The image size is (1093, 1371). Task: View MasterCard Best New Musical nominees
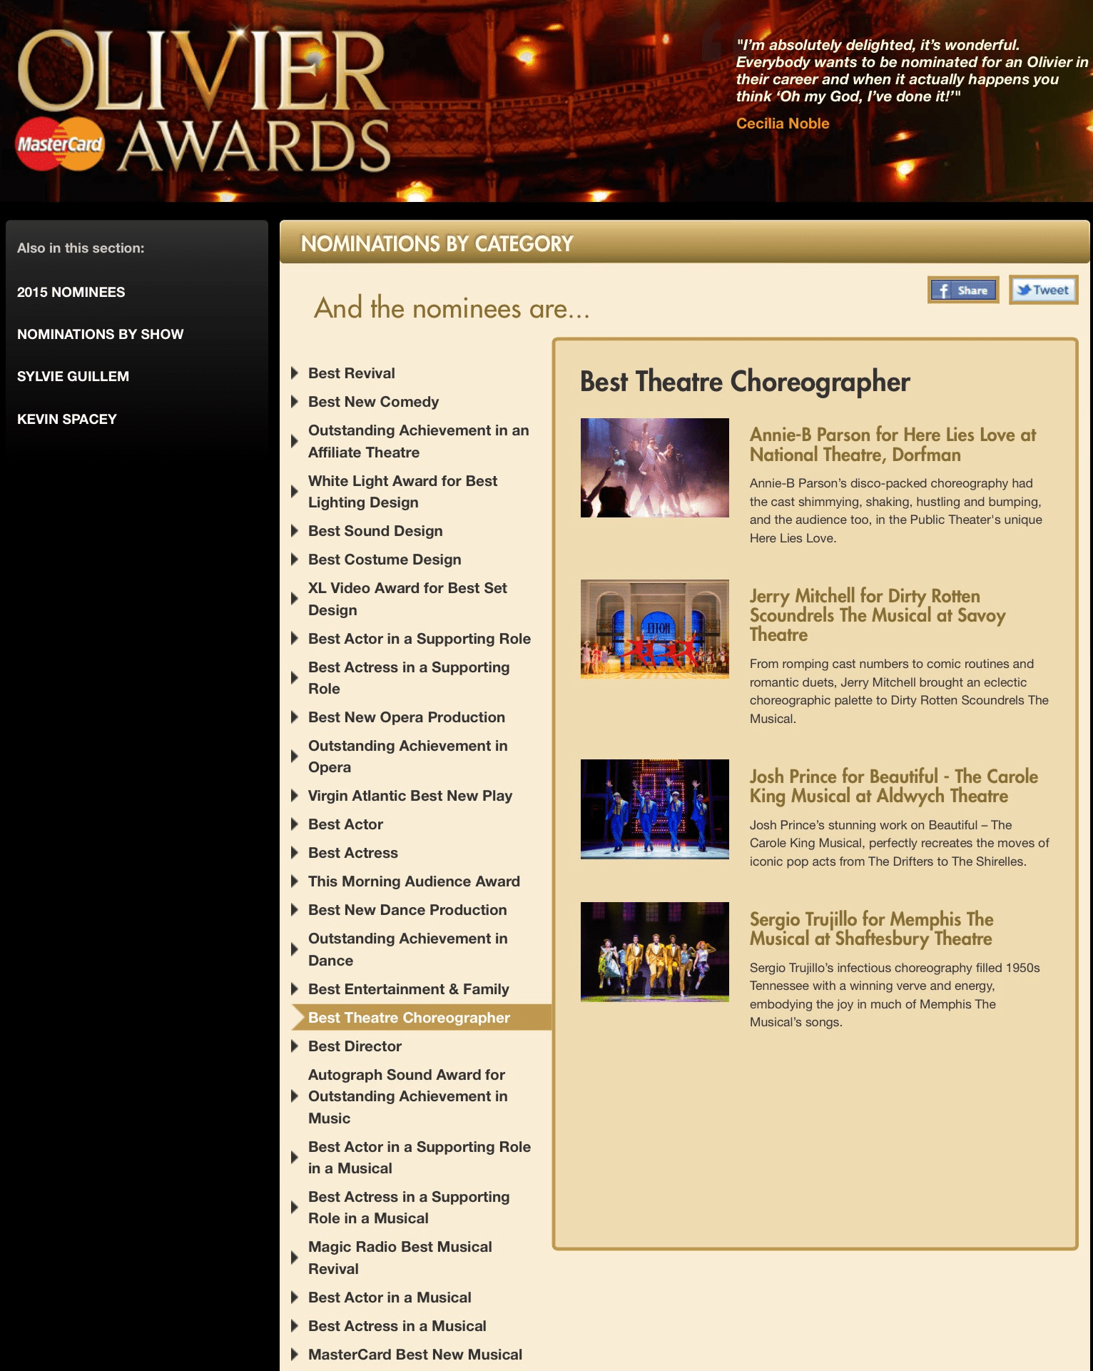click(415, 1355)
